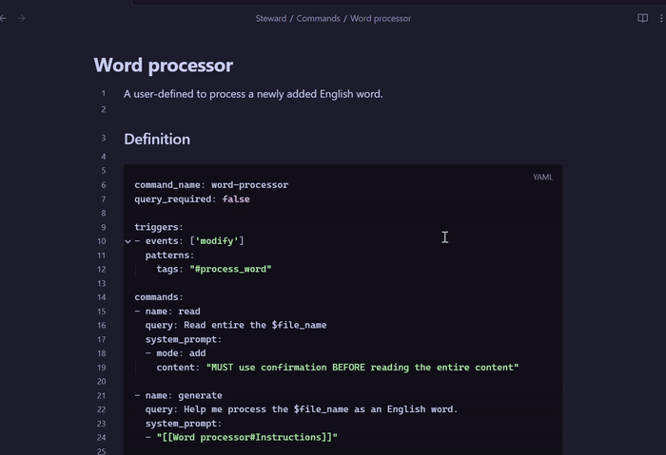
Task: Click the forward navigation arrow
Action: (22, 18)
